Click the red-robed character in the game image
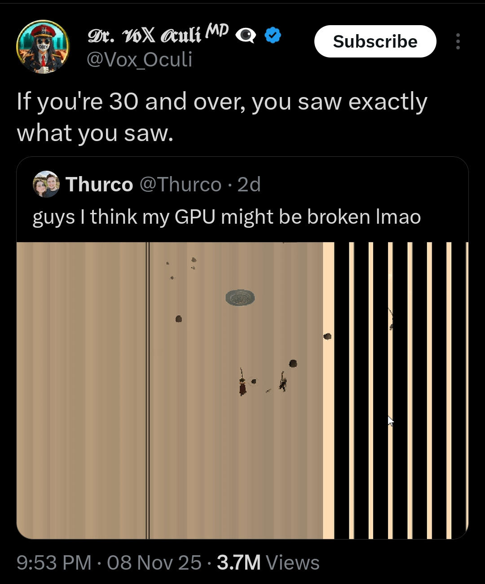The height and width of the screenshot is (584, 485). tap(242, 385)
